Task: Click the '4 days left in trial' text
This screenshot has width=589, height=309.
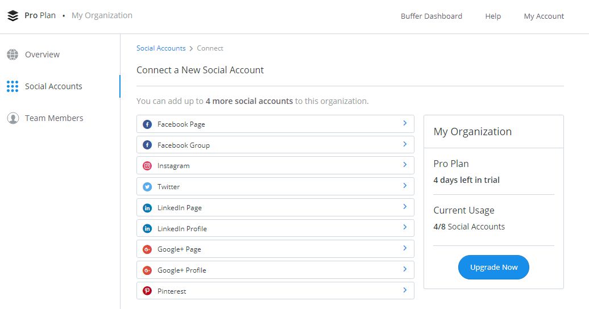Action: pyautogui.click(x=467, y=180)
